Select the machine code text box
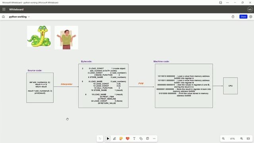The width and height of the screenshot is (254, 143). pyautogui.click(x=184, y=86)
